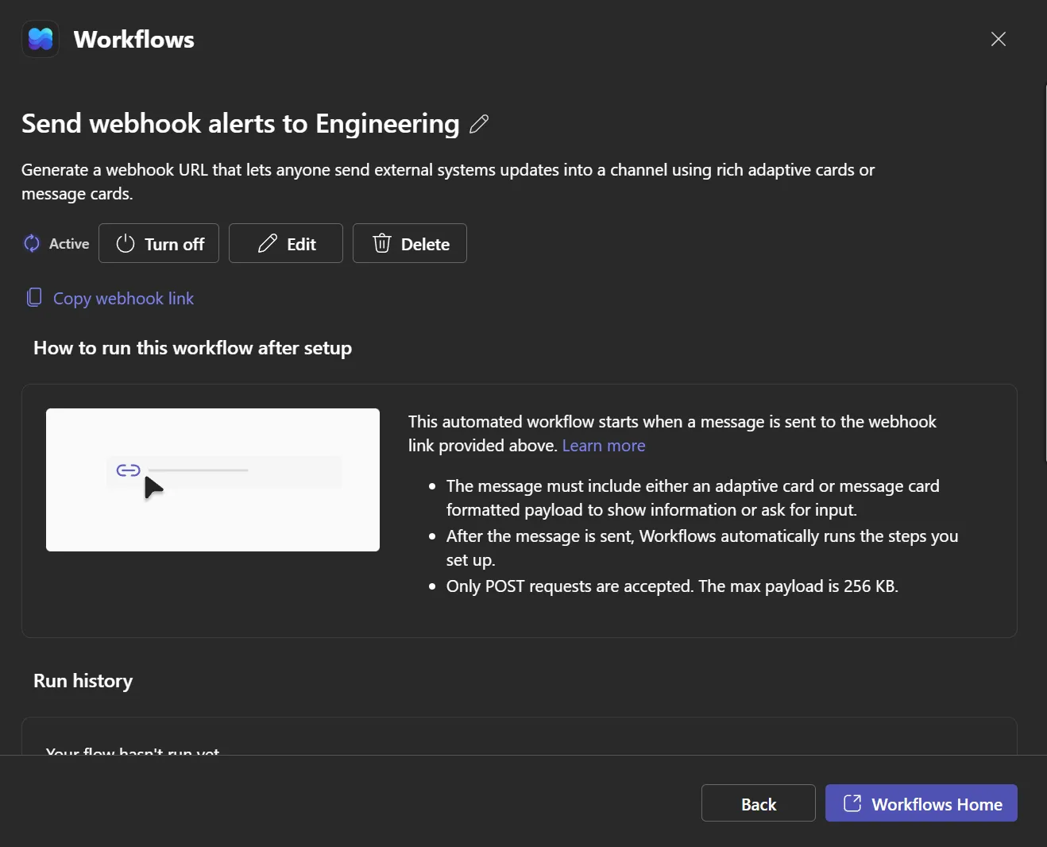This screenshot has height=847, width=1047.
Task: Click the trash can icon in Delete
Action: click(x=382, y=243)
